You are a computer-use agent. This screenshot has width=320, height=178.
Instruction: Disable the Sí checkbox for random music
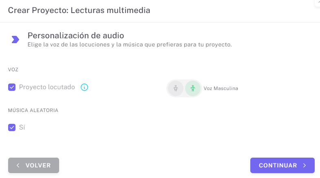pyautogui.click(x=12, y=127)
